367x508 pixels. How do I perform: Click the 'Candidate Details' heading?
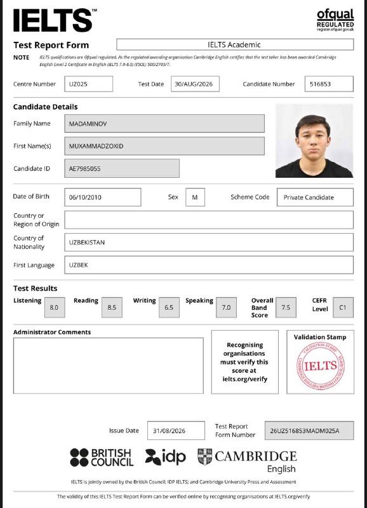(45, 107)
